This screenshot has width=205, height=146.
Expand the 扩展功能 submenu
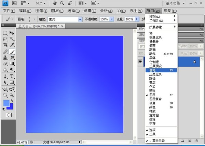[x=161, y=27]
